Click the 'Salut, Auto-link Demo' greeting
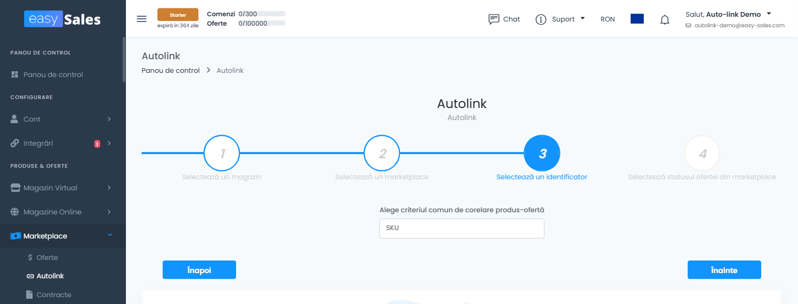Screen dimensions: 798x304 pyautogui.click(x=723, y=14)
